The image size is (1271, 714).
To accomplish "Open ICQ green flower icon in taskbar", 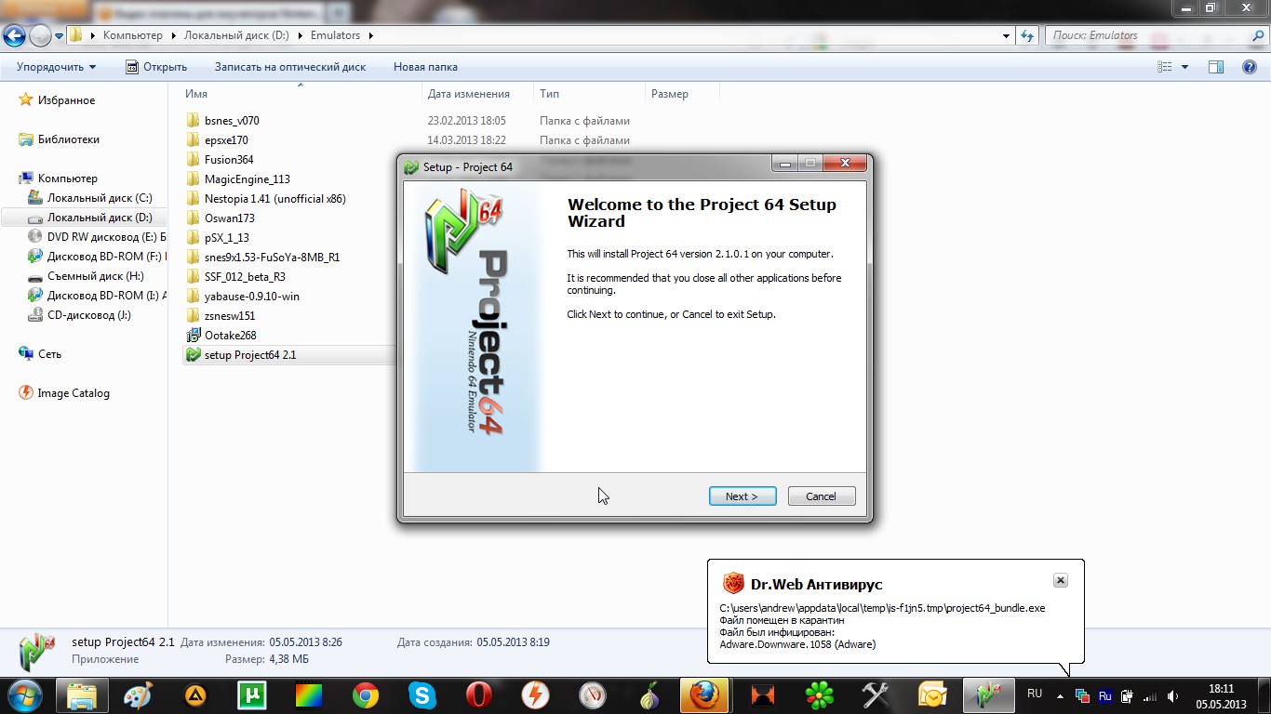I will point(819,695).
